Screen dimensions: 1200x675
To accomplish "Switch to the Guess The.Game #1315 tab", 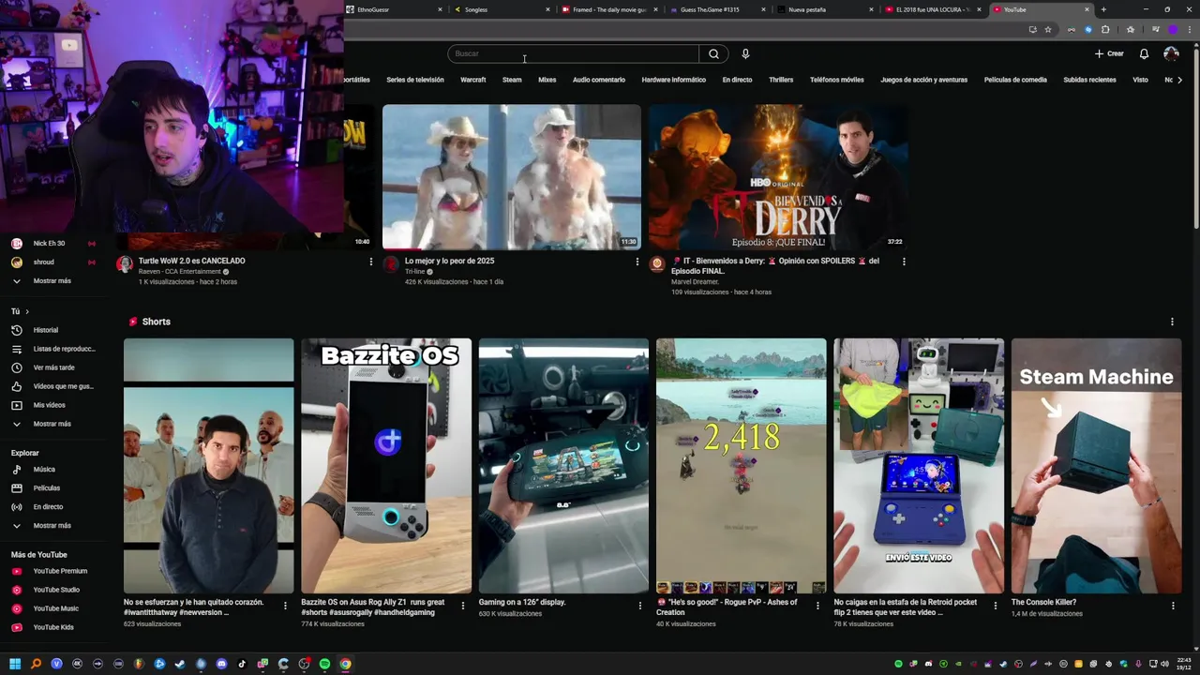I will (x=717, y=9).
